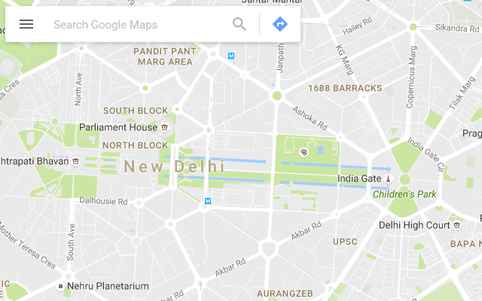Select the New Delhi city label

pyautogui.click(x=174, y=166)
